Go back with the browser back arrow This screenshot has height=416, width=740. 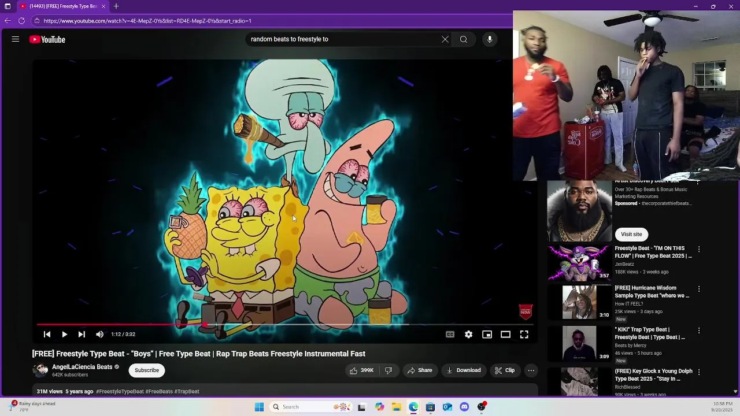(8, 21)
